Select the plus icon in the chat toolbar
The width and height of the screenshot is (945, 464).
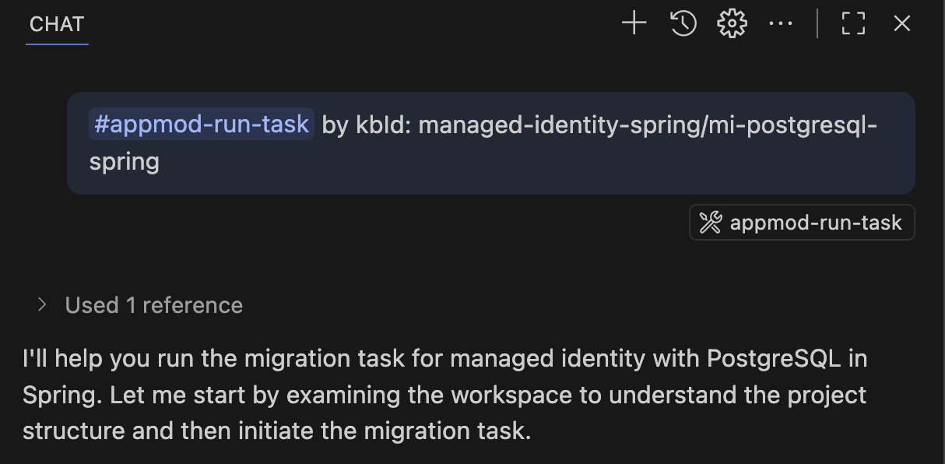[633, 23]
